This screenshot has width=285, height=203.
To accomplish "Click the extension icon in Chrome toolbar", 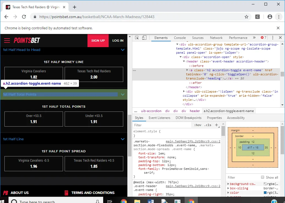I will (x=257, y=17).
